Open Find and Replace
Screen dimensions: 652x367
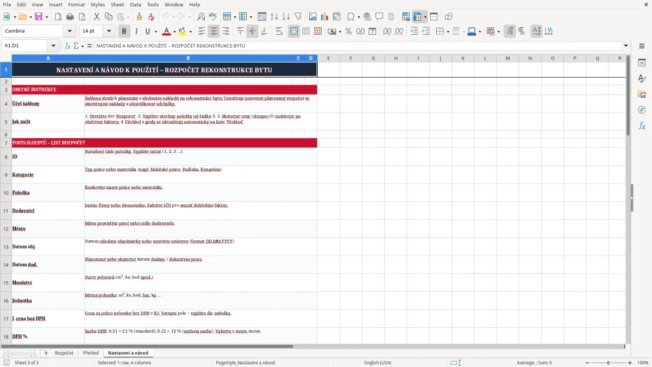pos(201,17)
